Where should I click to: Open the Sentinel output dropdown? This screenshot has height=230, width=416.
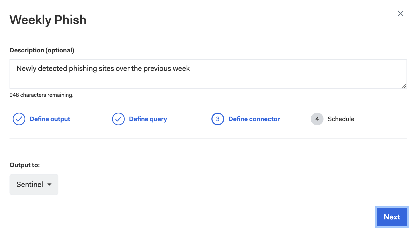point(34,185)
